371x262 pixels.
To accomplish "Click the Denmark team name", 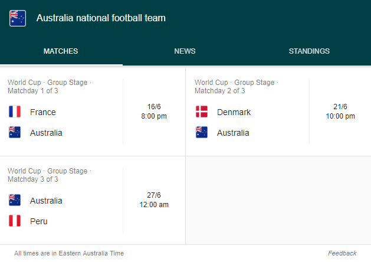I will click(234, 112).
